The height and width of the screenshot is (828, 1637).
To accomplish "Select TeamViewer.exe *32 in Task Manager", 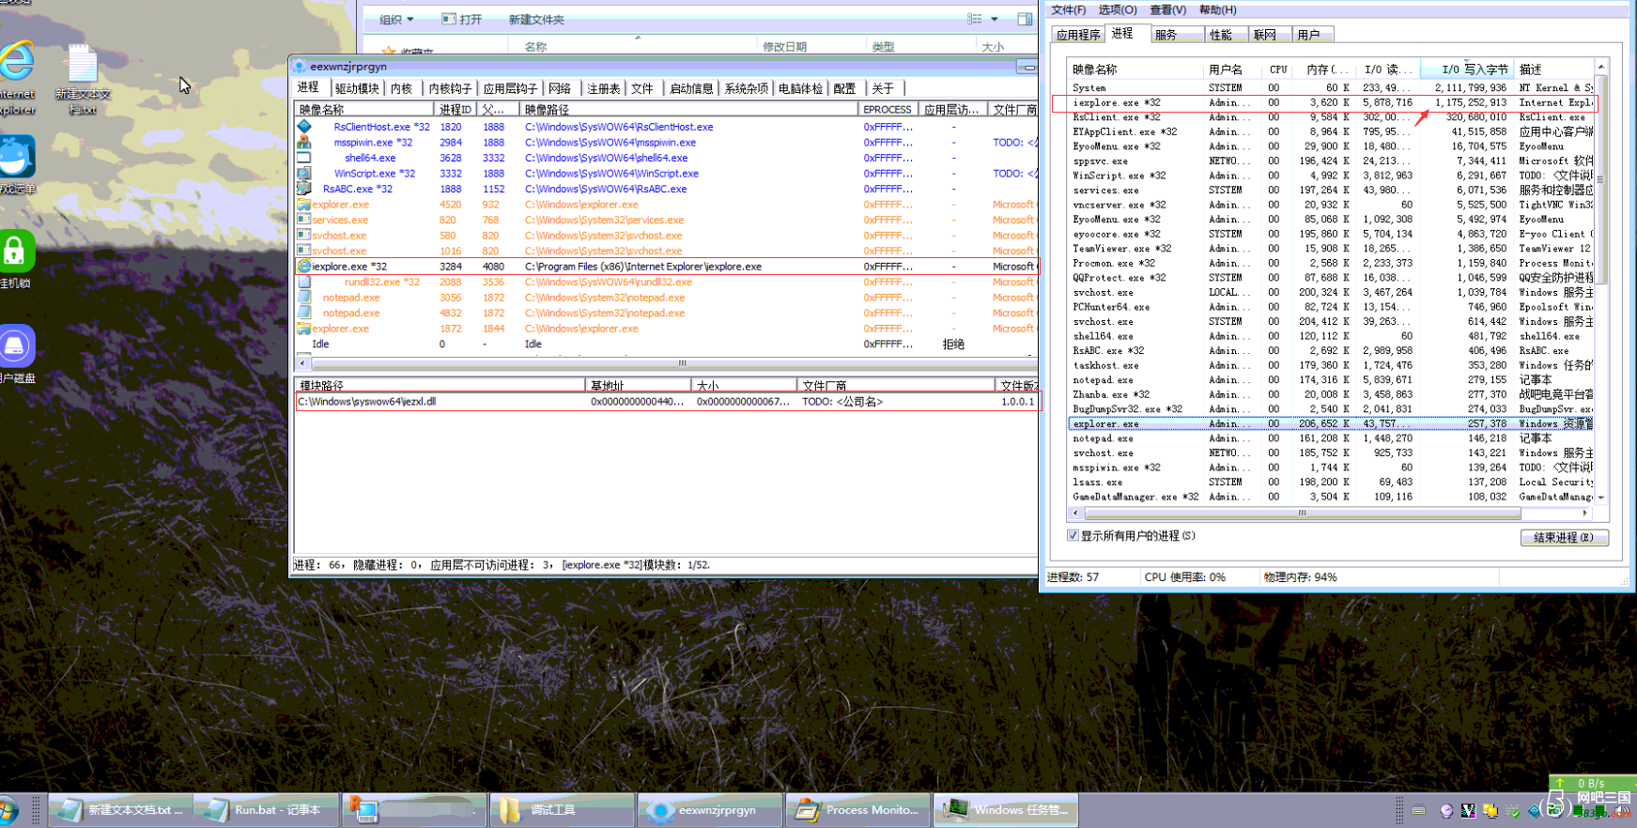I will pos(1330,249).
